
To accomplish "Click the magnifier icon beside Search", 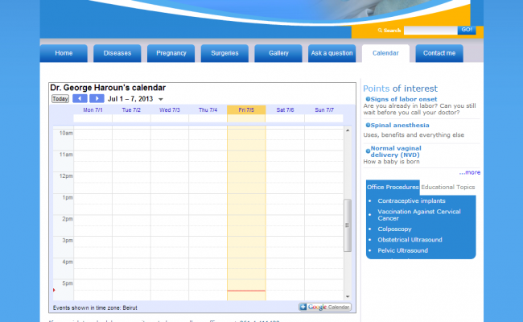I will (x=379, y=31).
